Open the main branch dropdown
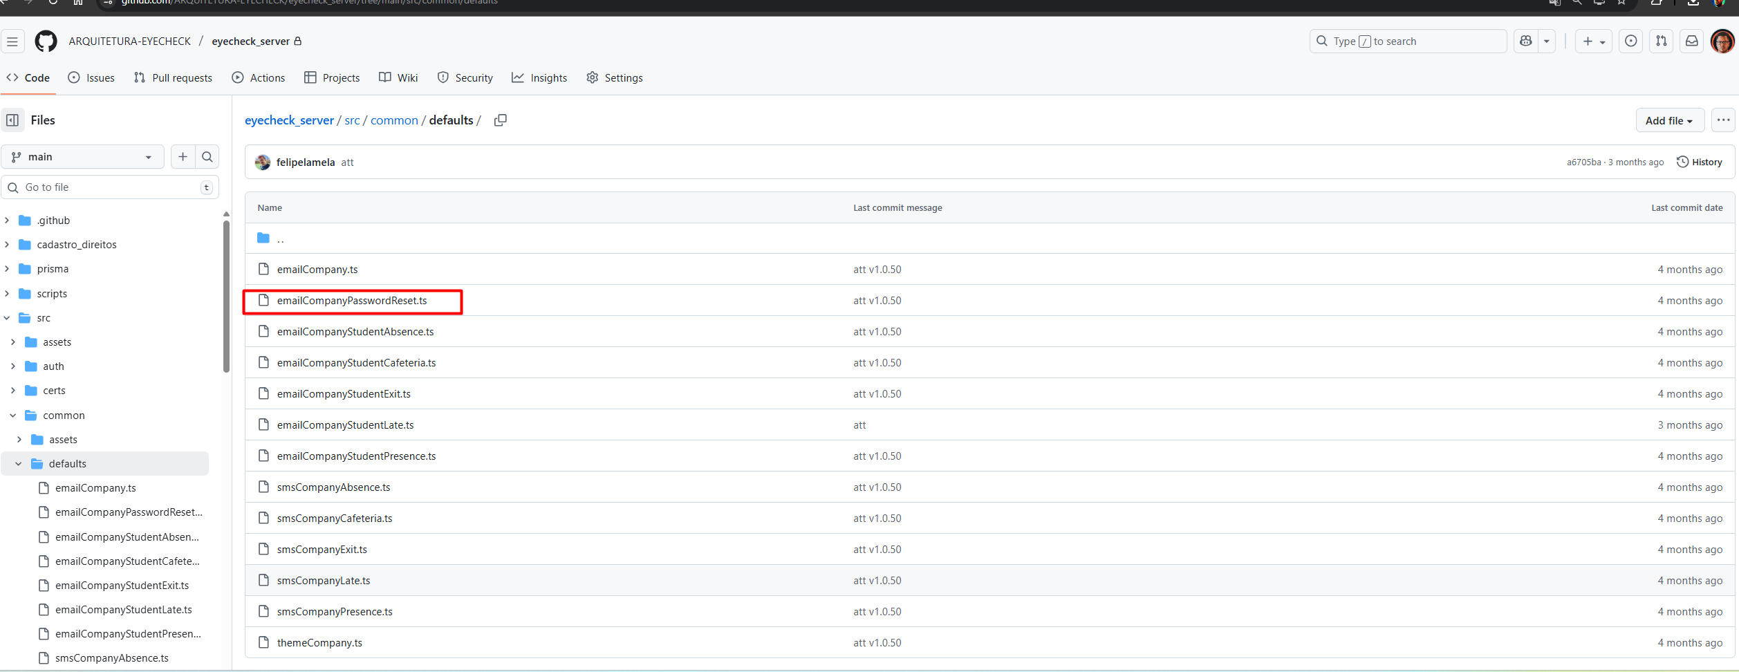Viewport: 1739px width, 672px height. [82, 157]
